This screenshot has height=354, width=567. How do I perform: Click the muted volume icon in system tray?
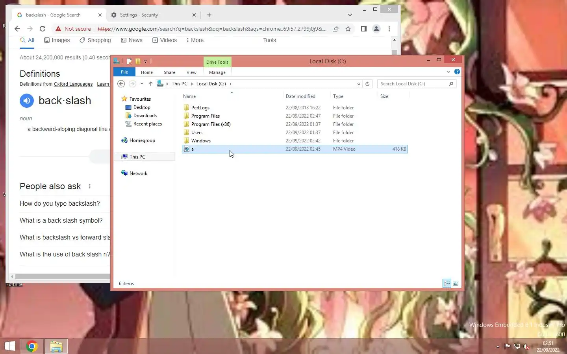tap(526, 347)
